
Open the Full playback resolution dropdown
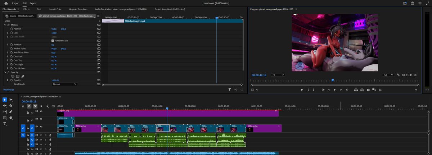[388, 75]
